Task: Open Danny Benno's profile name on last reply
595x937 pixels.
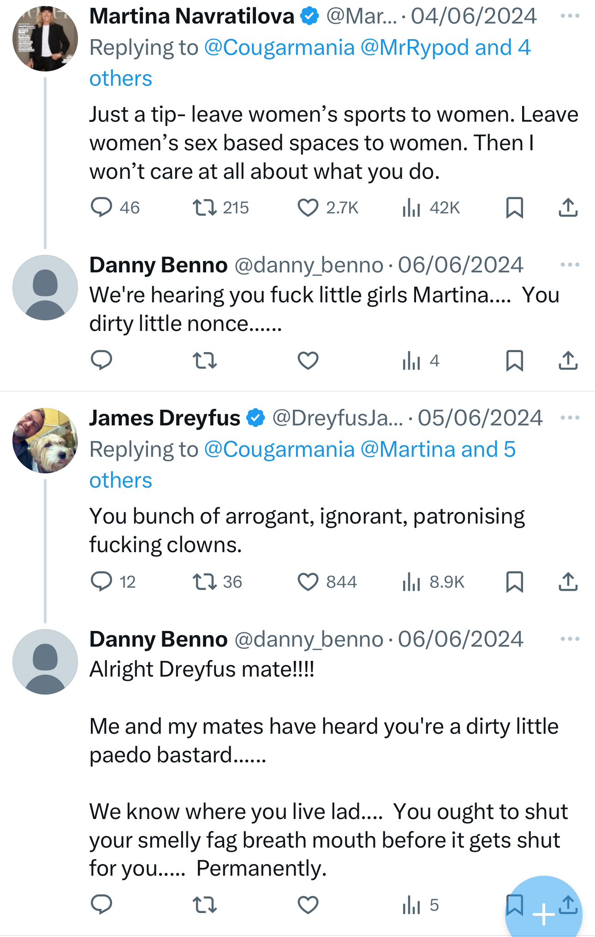Action: click(158, 639)
